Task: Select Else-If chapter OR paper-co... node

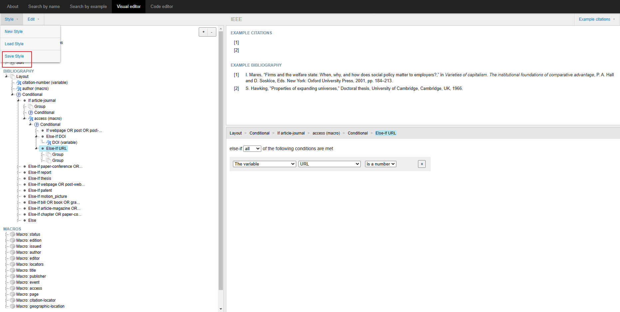Action: click(x=55, y=214)
